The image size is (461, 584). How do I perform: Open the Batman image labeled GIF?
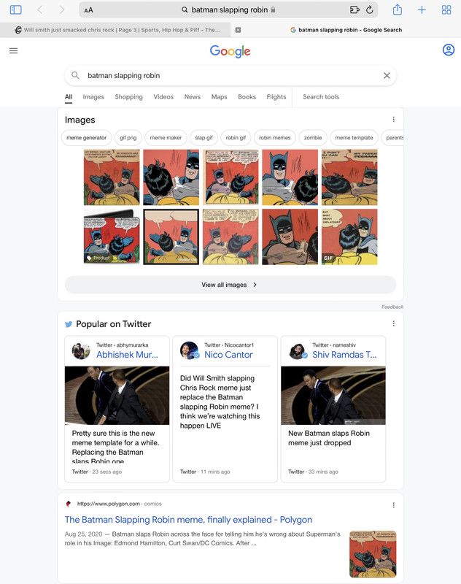(x=349, y=237)
